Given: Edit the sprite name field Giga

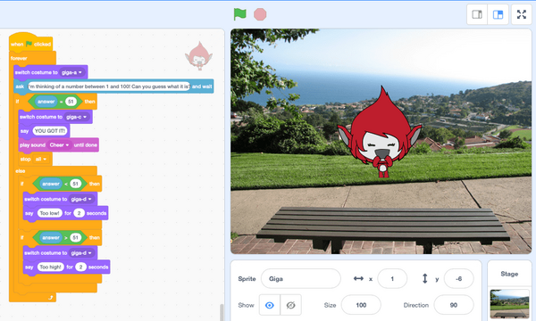Looking at the screenshot, I should tap(301, 279).
